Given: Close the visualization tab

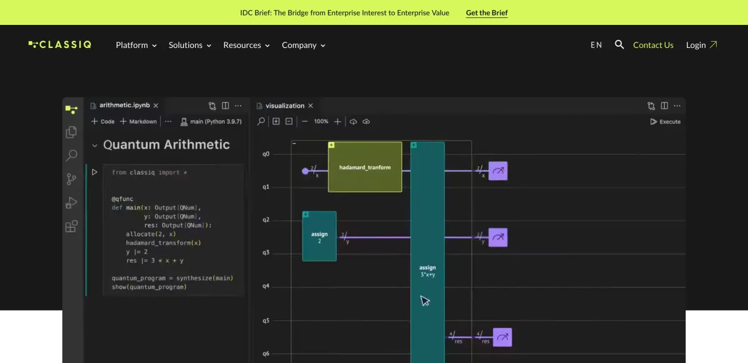Looking at the screenshot, I should [310, 106].
